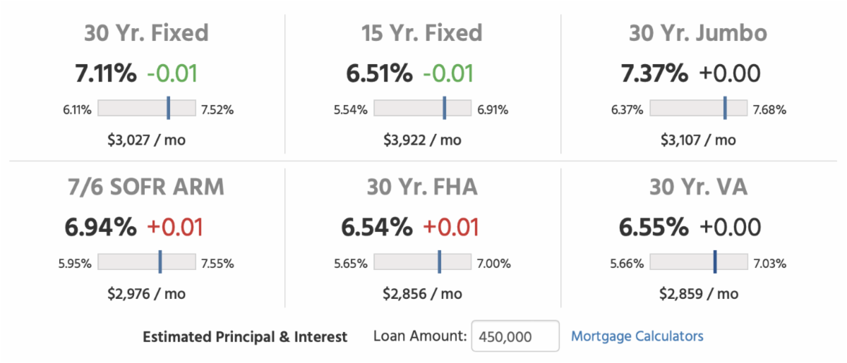Click the 15 Yr. Fixed range bar
Image resolution: width=847 pixels, height=363 pixels.
click(x=422, y=108)
